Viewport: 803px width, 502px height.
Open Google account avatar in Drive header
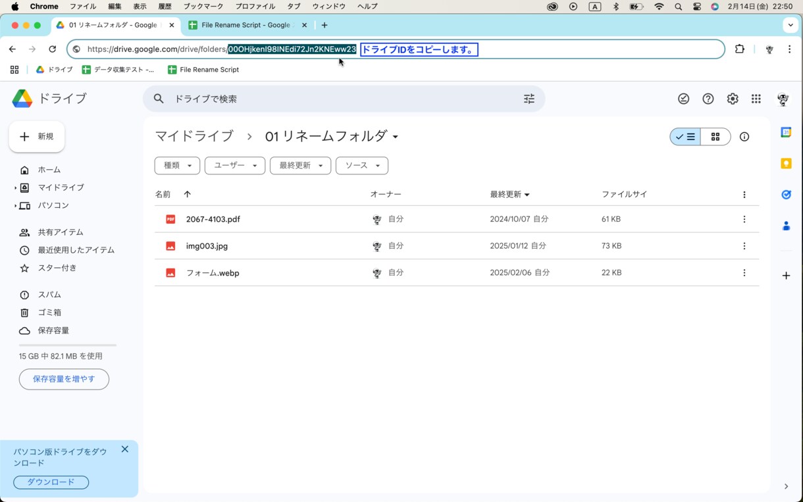tap(783, 99)
